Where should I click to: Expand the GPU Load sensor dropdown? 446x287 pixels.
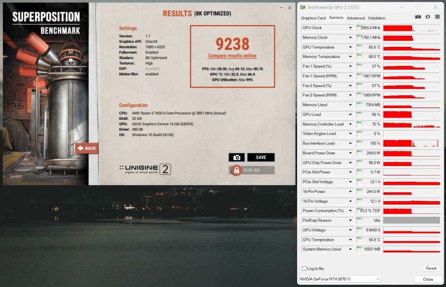click(x=350, y=115)
